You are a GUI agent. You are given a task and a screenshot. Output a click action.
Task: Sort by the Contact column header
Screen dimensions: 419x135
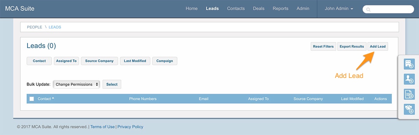click(x=44, y=99)
